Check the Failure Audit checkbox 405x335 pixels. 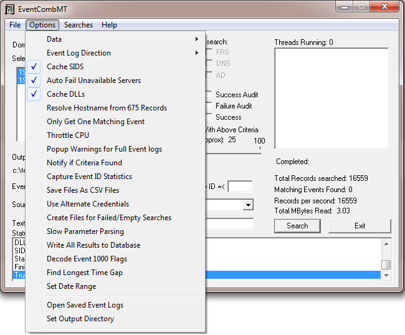pyautogui.click(x=209, y=105)
